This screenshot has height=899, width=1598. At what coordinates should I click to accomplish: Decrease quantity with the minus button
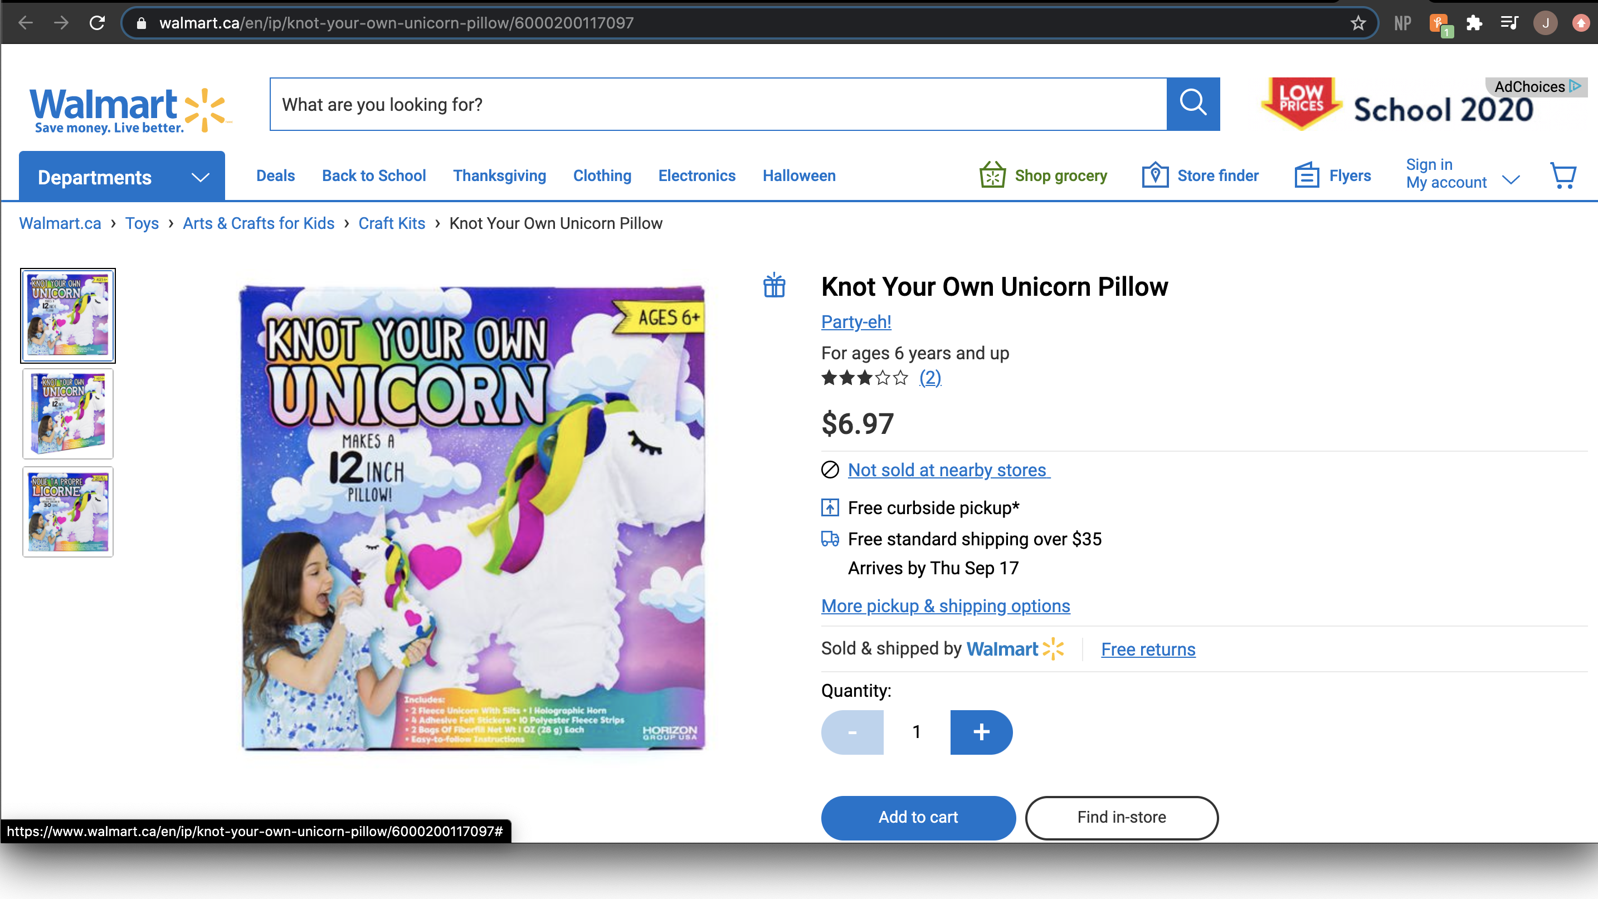click(852, 731)
